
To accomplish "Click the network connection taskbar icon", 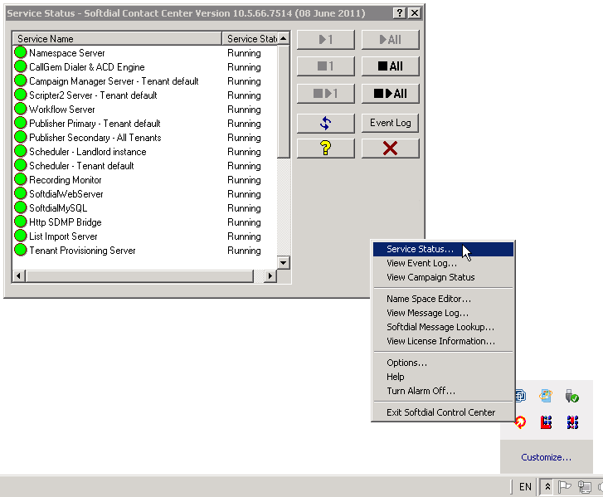I will point(585,486).
